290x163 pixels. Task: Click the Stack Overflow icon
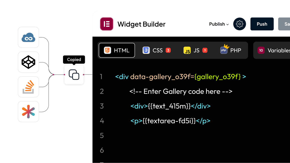tap(28, 87)
